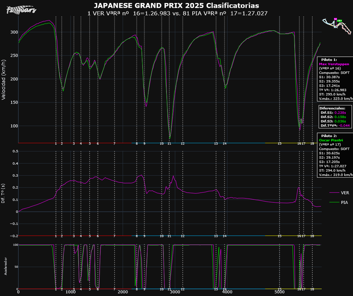Select the Dif.S2: 0.158s value
Image resolution: width=353 pixels, height=296 pixels.
(x=333, y=117)
